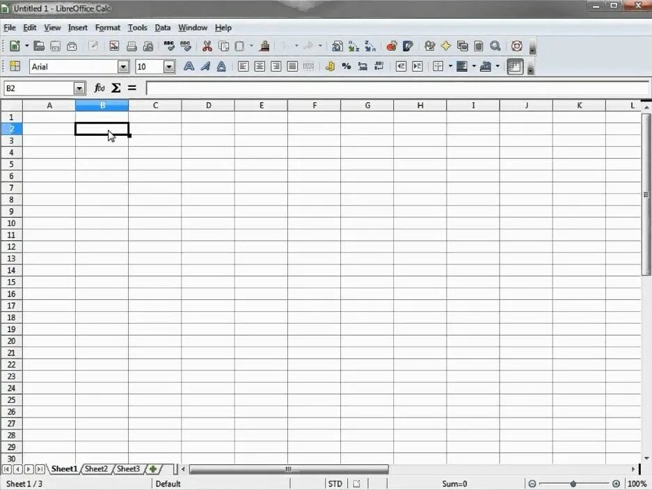Show the data sources
Screen dimensions: 652x490
pyautogui.click(x=479, y=46)
